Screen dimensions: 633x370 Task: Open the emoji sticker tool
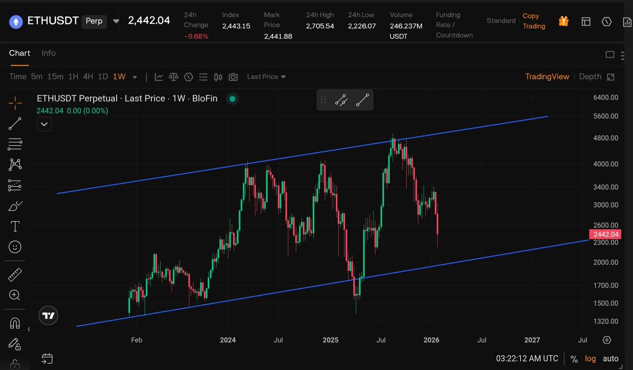pos(14,246)
